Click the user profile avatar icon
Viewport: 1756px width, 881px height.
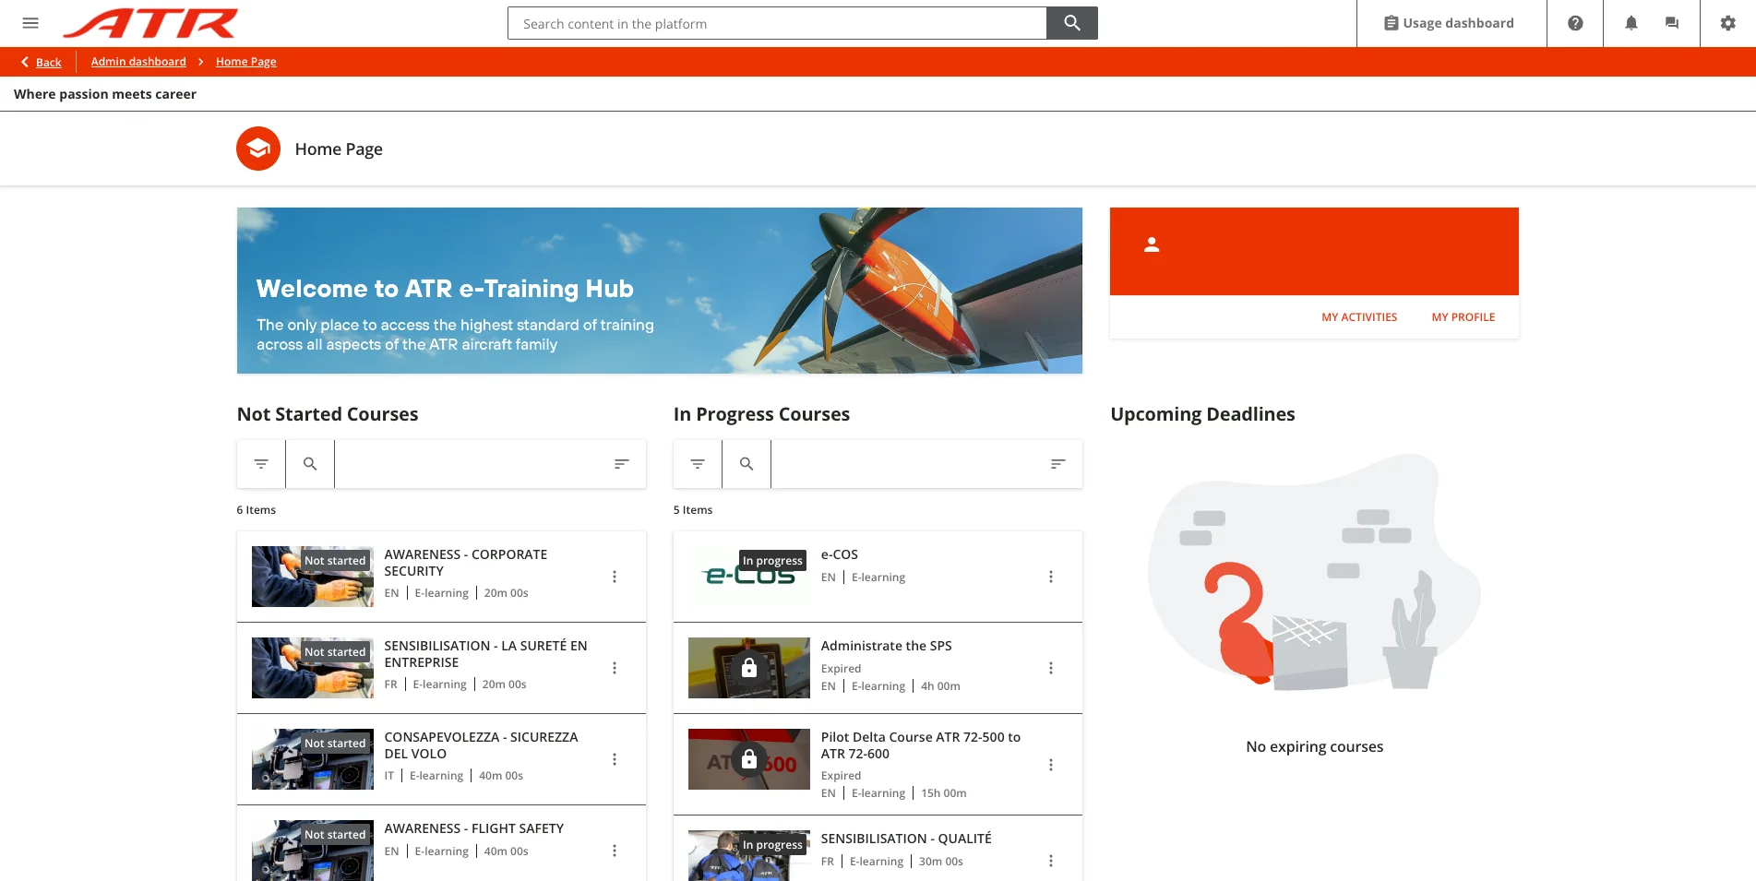(1152, 244)
